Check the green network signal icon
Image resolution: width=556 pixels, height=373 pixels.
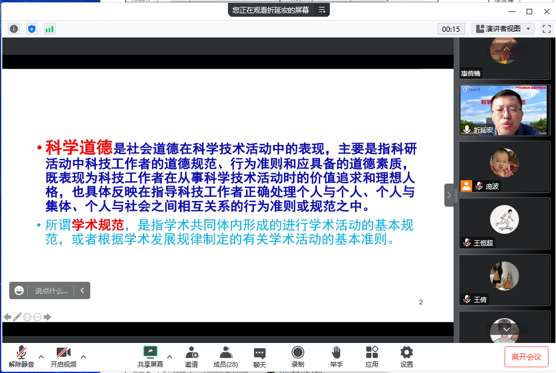point(49,29)
